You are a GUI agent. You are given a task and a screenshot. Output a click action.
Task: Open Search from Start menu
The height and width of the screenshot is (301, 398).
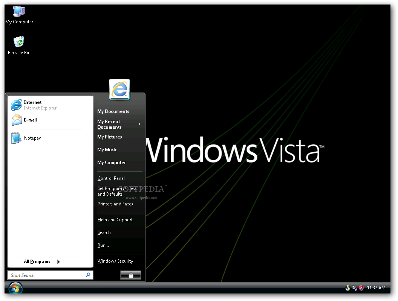pos(104,233)
